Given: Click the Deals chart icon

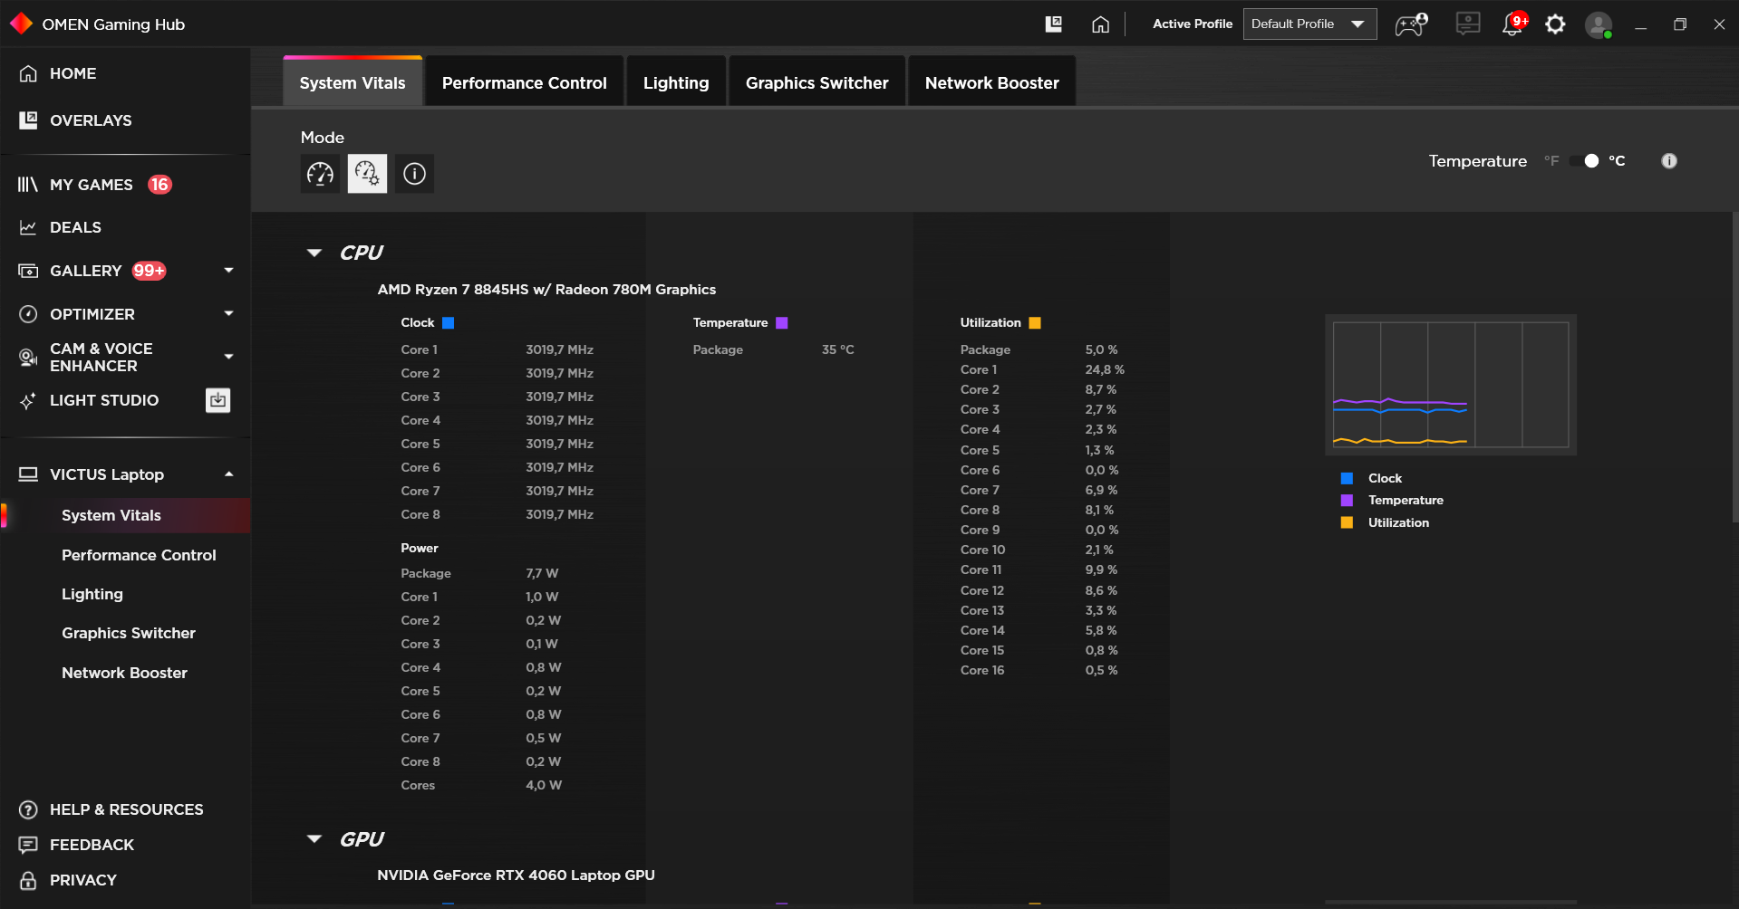Looking at the screenshot, I should pos(28,227).
